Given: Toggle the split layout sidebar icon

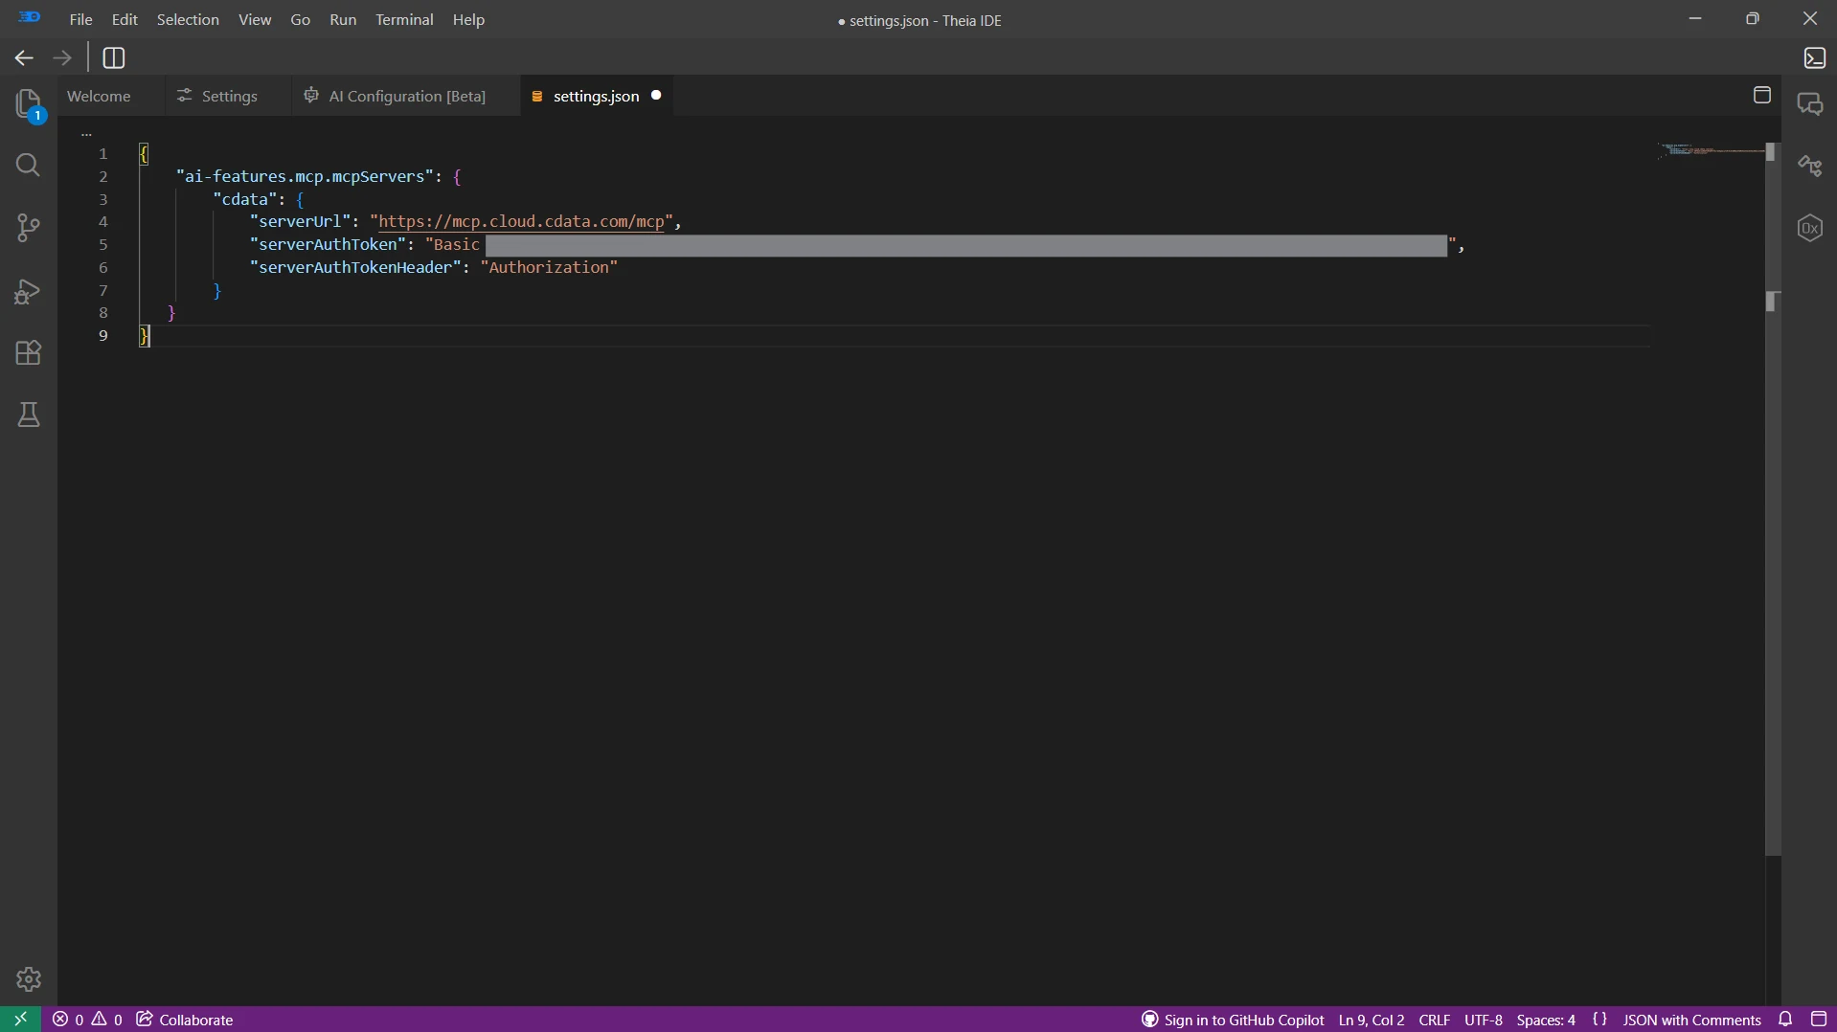Looking at the screenshot, I should tap(114, 58).
